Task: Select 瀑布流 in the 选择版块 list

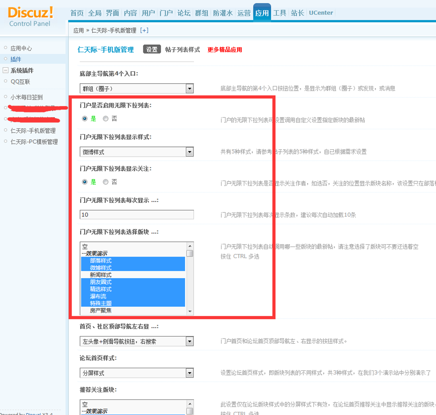Action: click(133, 296)
